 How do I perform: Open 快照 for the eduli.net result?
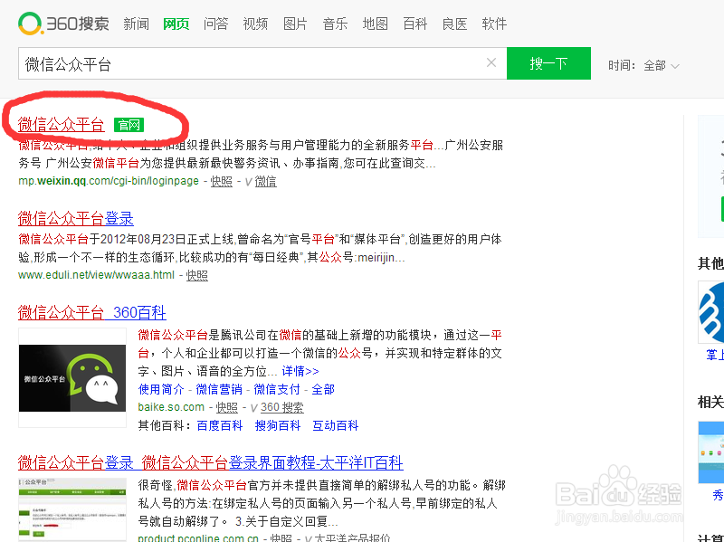point(197,276)
